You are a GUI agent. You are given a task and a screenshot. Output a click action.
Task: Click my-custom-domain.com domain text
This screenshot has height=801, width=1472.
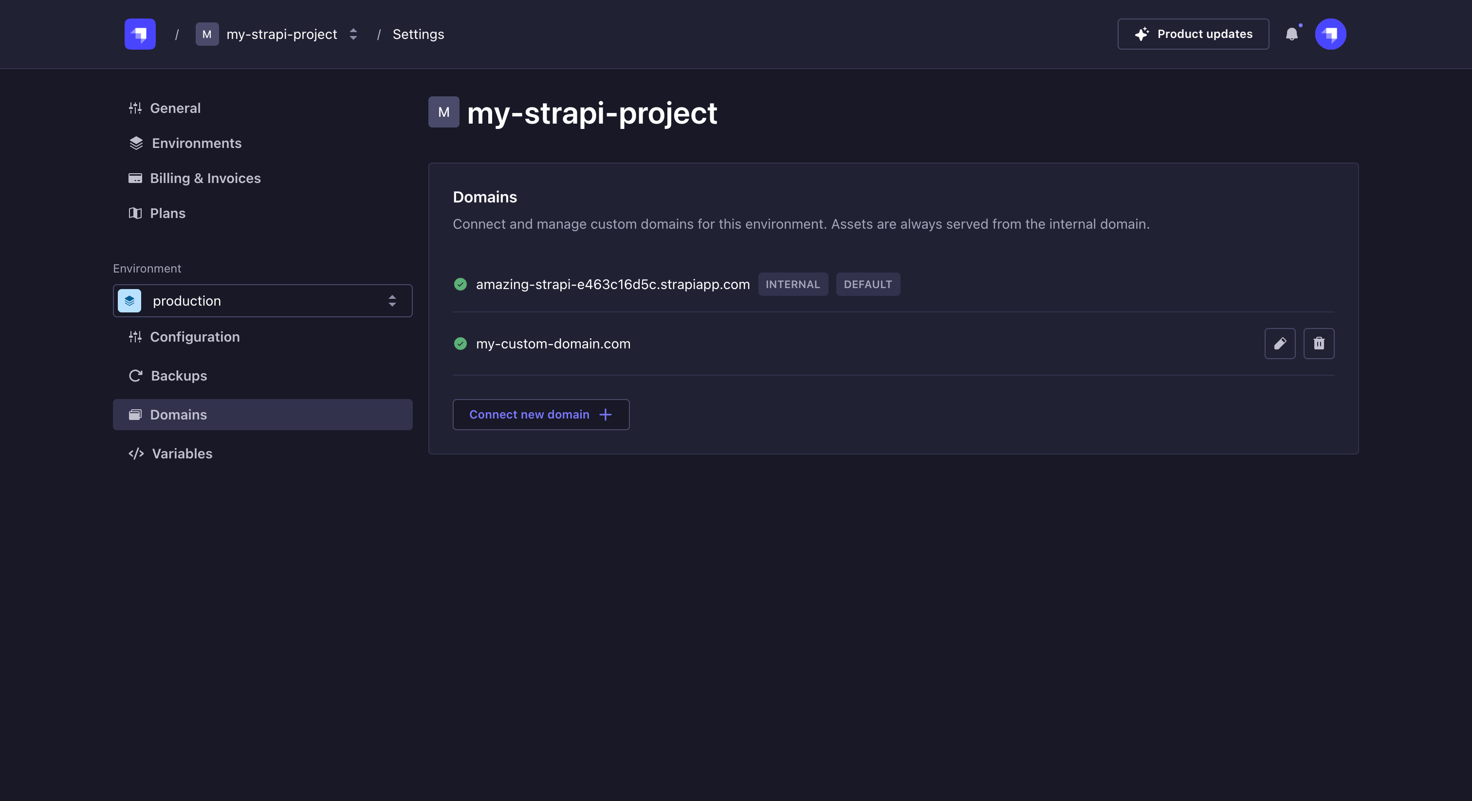pos(553,344)
